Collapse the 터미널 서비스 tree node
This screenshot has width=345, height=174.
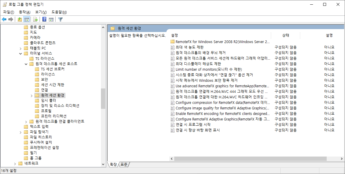tap(20, 54)
